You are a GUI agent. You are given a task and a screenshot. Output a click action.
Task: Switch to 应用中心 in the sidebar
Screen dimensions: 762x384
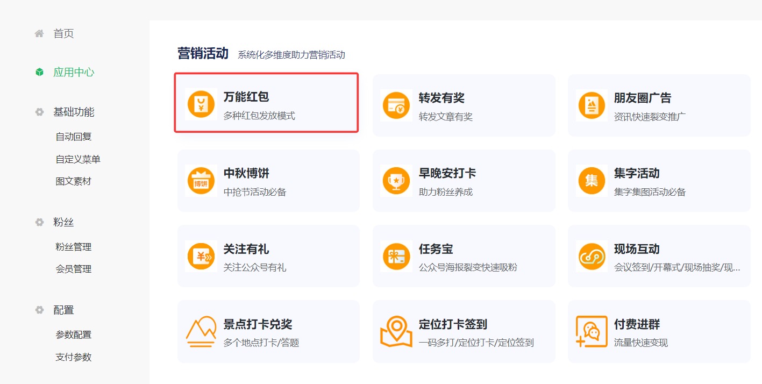click(x=73, y=73)
